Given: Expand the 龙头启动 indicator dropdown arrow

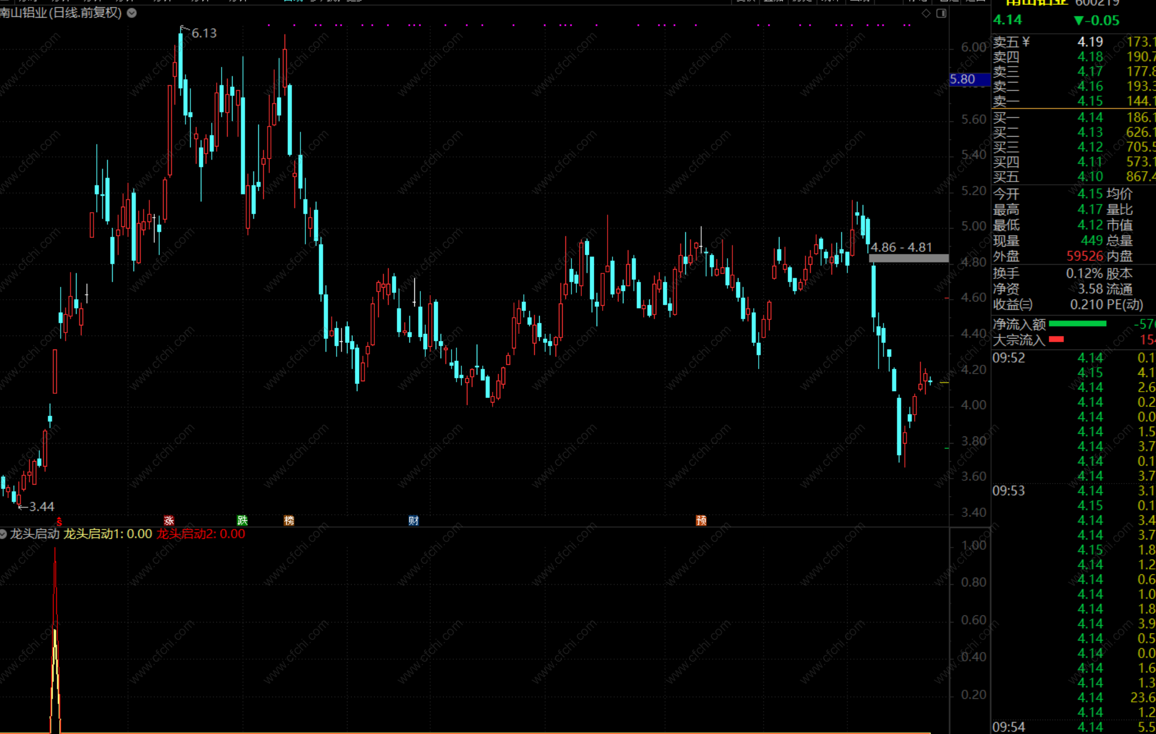Looking at the screenshot, I should [x=3, y=534].
